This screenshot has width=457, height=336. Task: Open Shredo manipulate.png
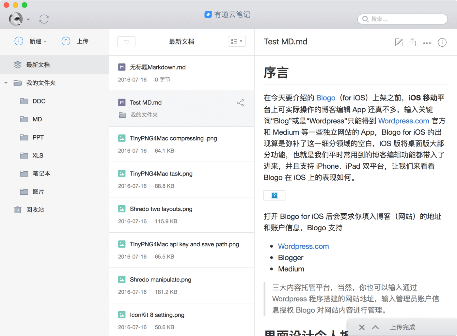181,285
